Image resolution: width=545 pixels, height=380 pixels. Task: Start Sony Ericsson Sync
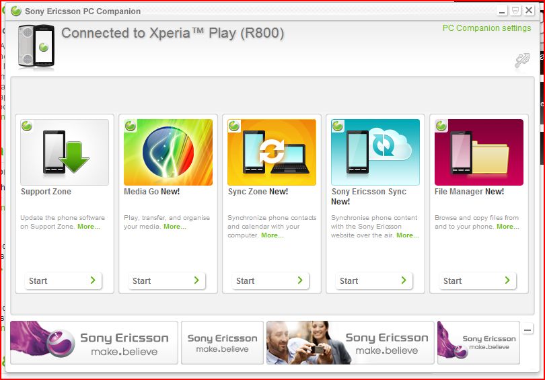click(x=374, y=280)
